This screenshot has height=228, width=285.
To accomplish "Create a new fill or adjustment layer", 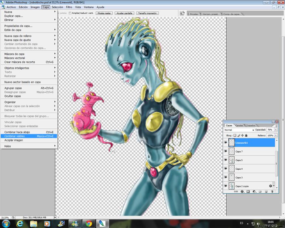I will (x=254, y=191).
